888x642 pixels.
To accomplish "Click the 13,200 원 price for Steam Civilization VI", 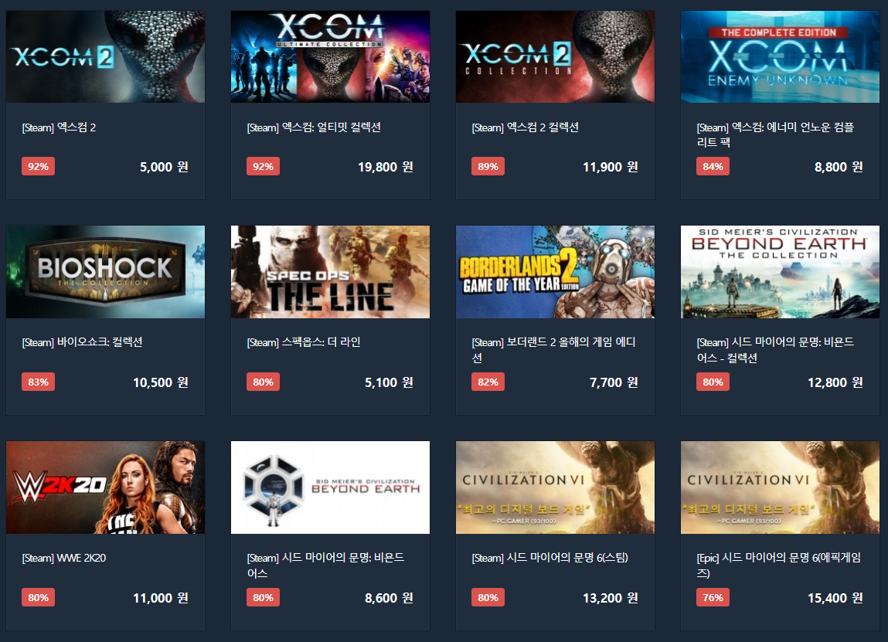I will click(x=610, y=598).
